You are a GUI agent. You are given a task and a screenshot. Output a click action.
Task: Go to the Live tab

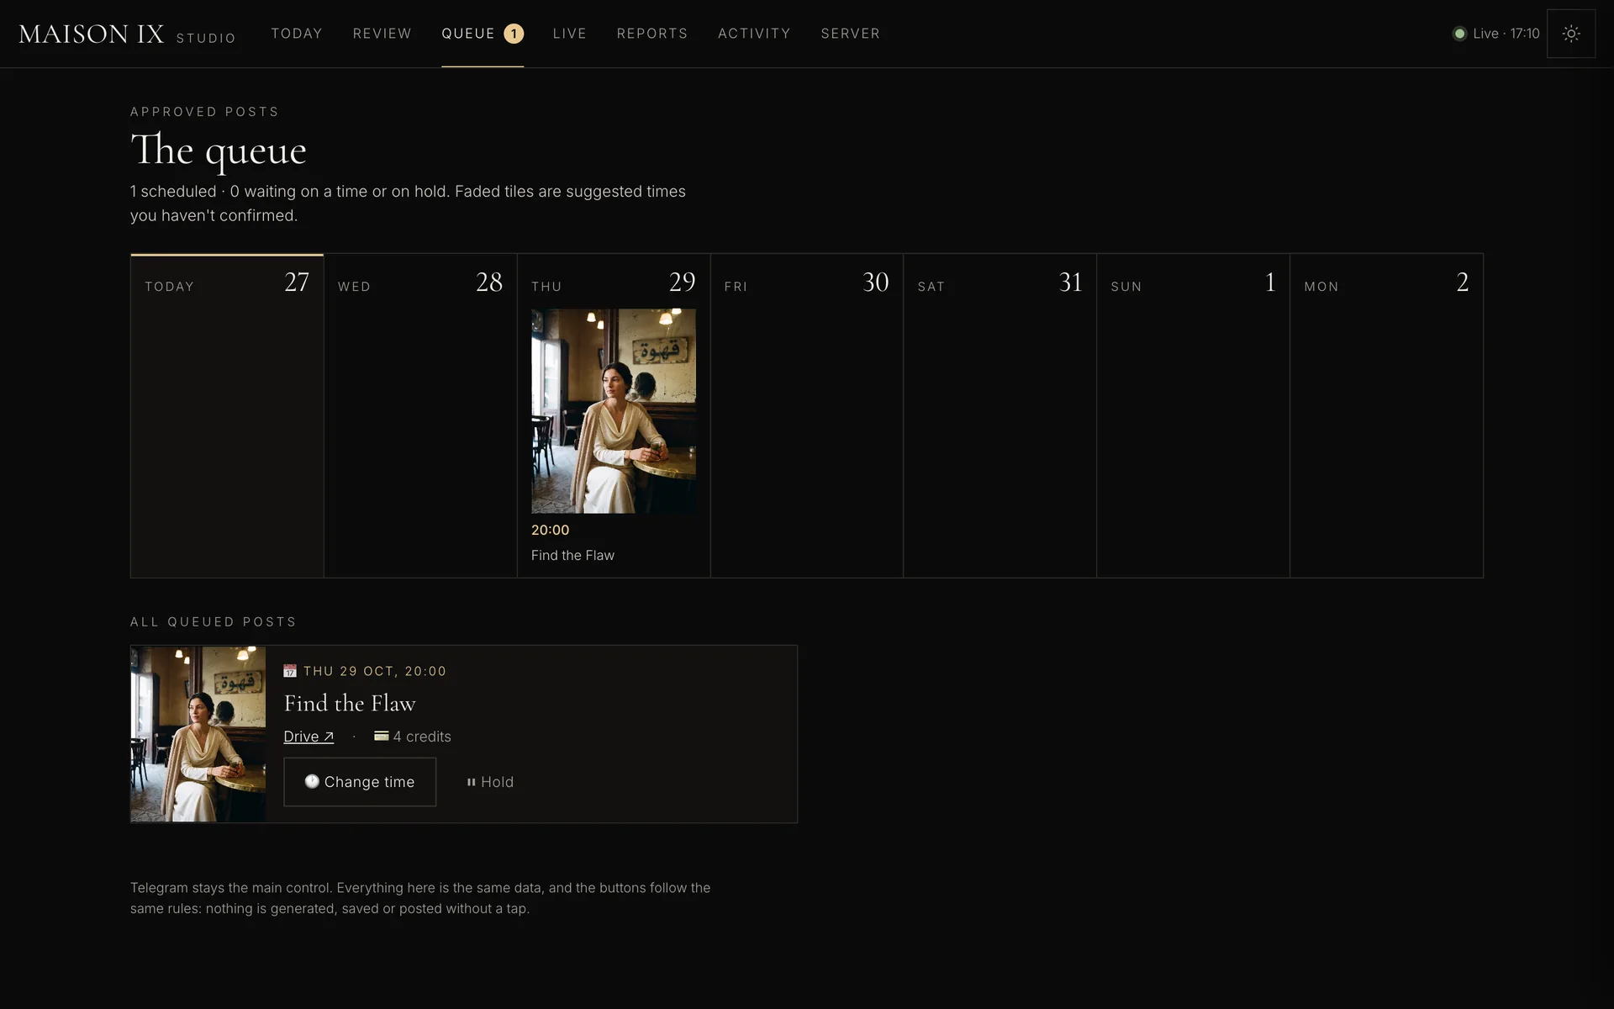pos(570,34)
